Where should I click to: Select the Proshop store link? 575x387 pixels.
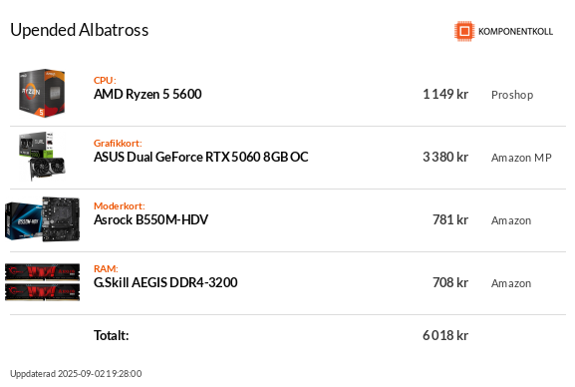point(512,95)
